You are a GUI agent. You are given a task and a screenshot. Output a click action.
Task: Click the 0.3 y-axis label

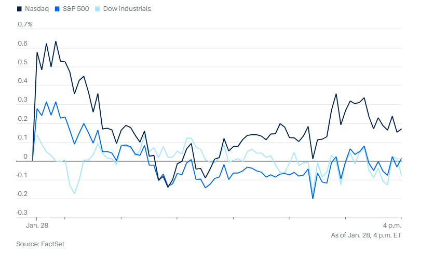(x=22, y=100)
